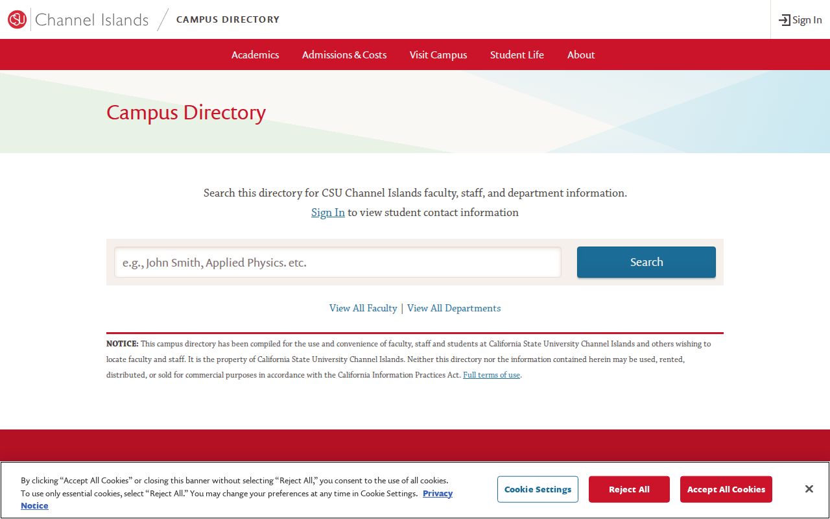Viewport: 830px width, 519px height.
Task: Click the NOTICE label text
Action: pyautogui.click(x=123, y=344)
